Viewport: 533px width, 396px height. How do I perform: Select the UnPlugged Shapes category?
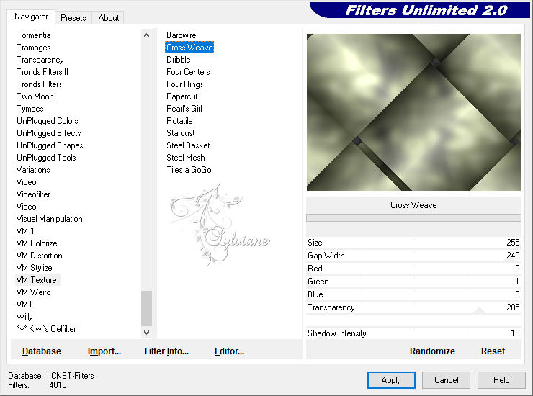pyautogui.click(x=50, y=145)
